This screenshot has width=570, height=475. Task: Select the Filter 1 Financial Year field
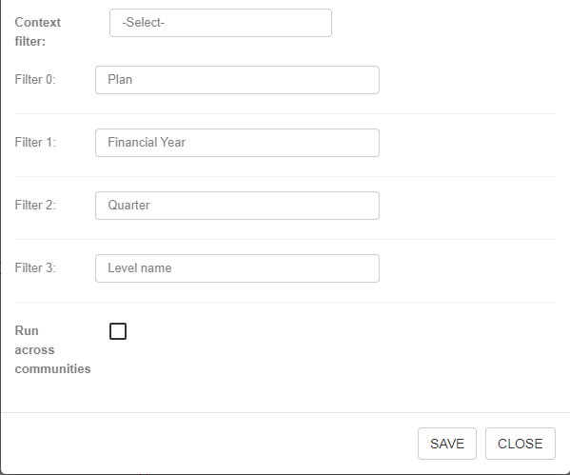[x=237, y=143]
